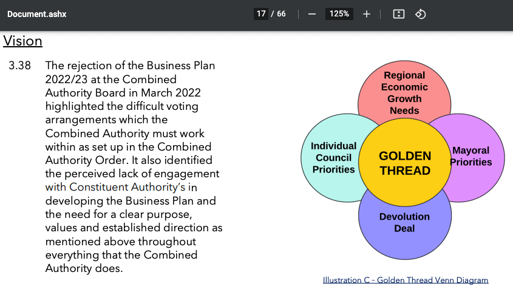Click the Fit to page icon
513x292 pixels.
pos(399,14)
